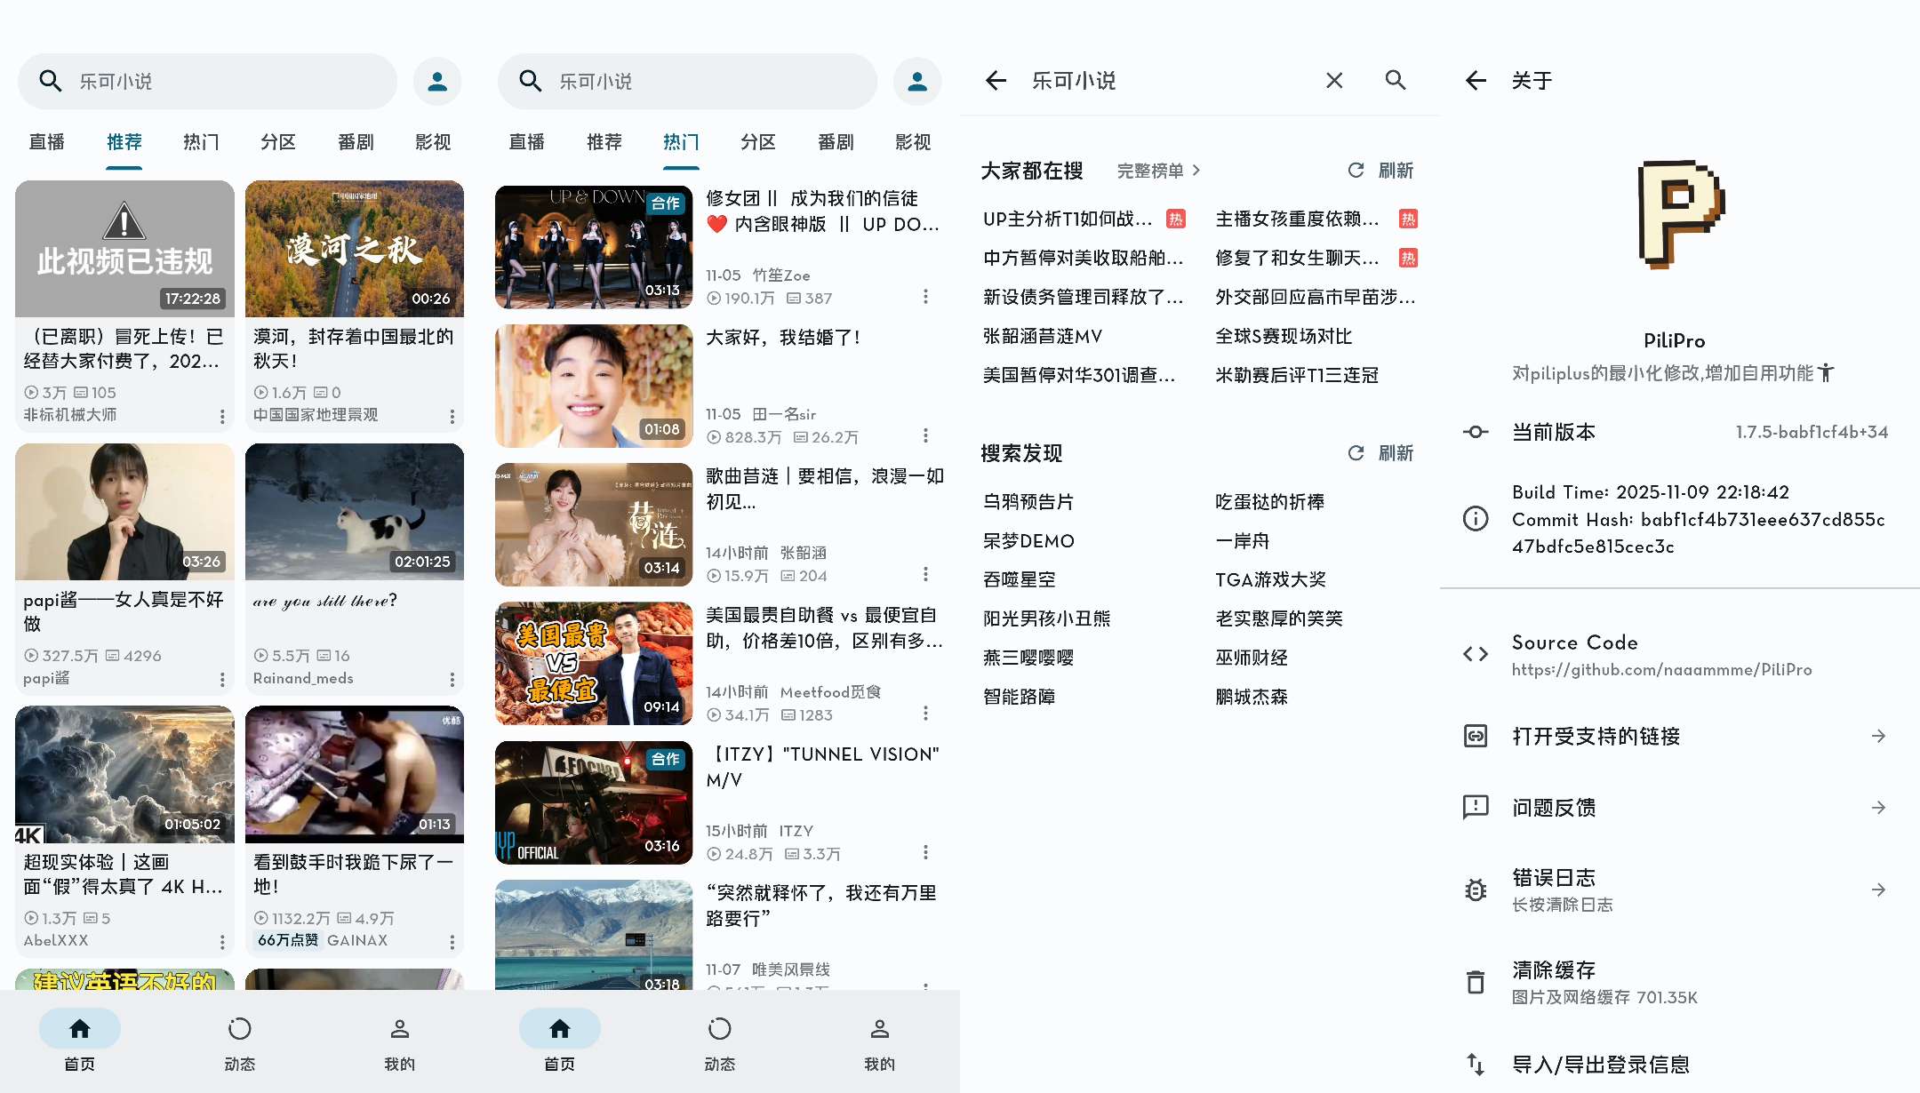Screen dimensions: 1920x1093
Task: Tap the 我的 profile icon in bottom navigation
Action: (399, 1028)
